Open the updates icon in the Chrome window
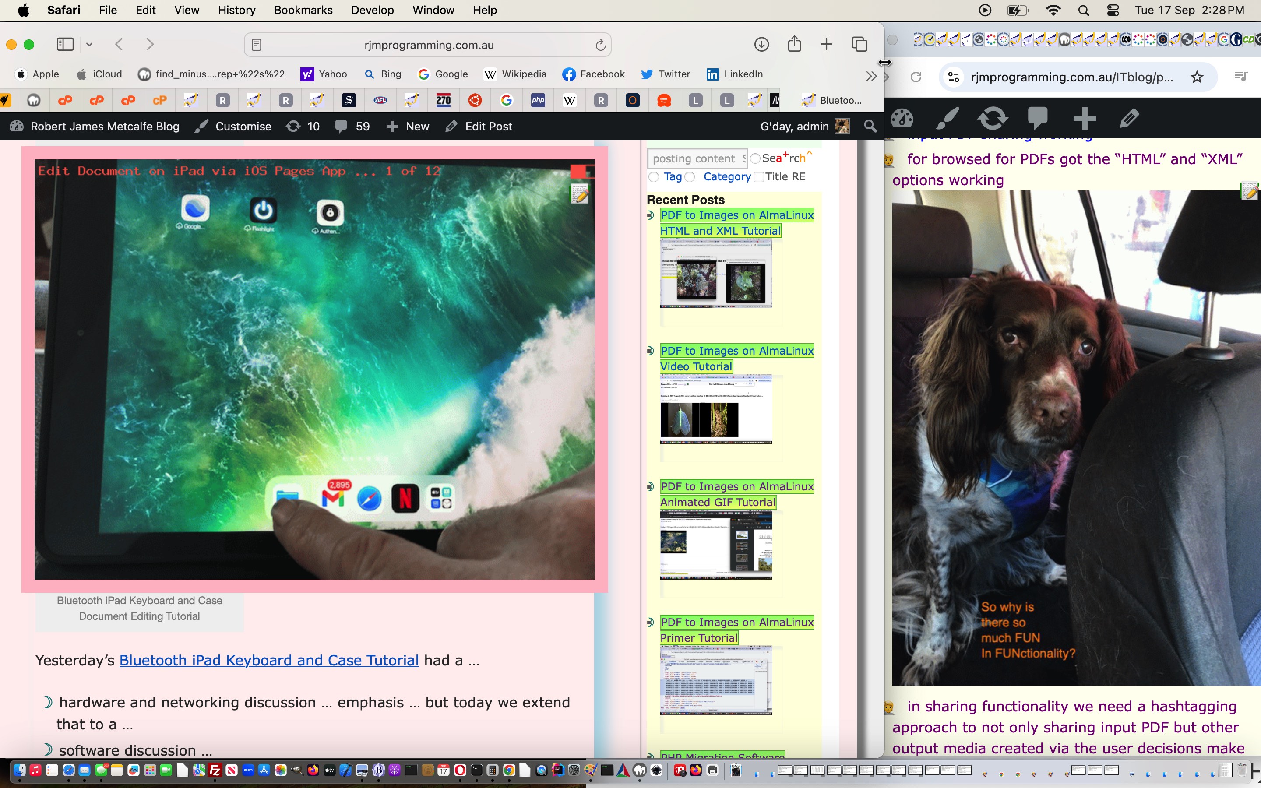1261x788 pixels. pyautogui.click(x=993, y=118)
